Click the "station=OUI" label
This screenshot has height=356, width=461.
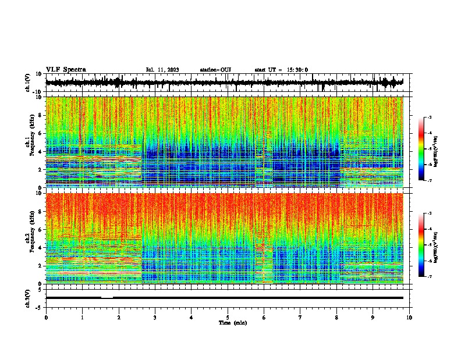pos(215,70)
